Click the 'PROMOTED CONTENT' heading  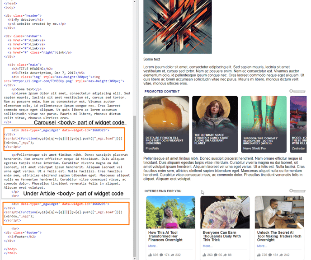tap(162, 92)
